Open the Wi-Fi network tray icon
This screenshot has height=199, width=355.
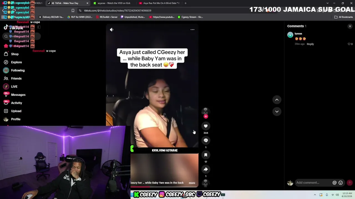click(333, 195)
